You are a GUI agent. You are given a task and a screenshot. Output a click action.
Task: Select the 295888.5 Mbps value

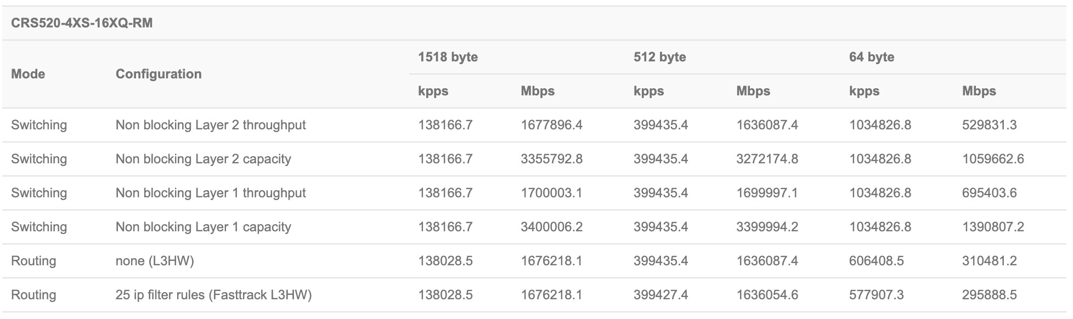point(989,295)
